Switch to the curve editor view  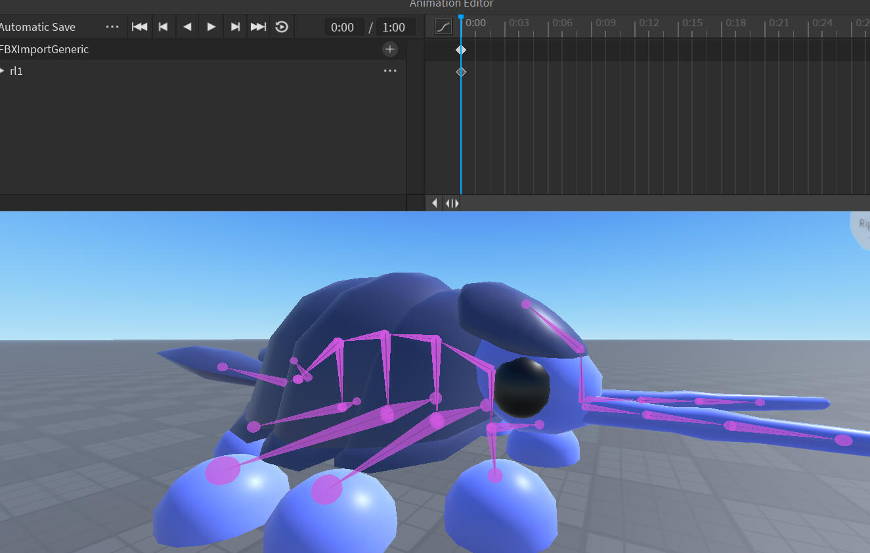[x=444, y=27]
